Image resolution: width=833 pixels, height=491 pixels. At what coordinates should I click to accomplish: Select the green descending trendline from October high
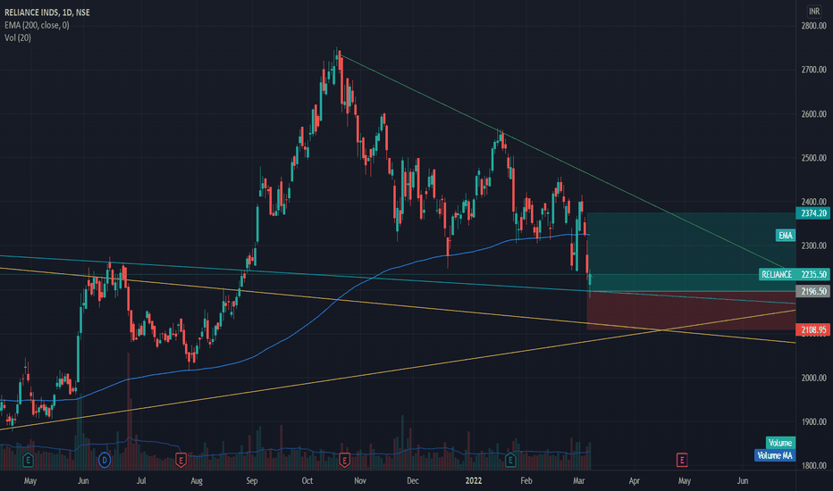563,162
